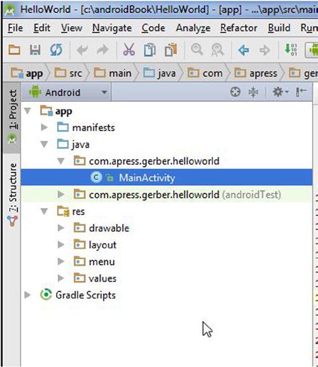Expand the androidTest package
The image size is (318, 367).
point(61,194)
